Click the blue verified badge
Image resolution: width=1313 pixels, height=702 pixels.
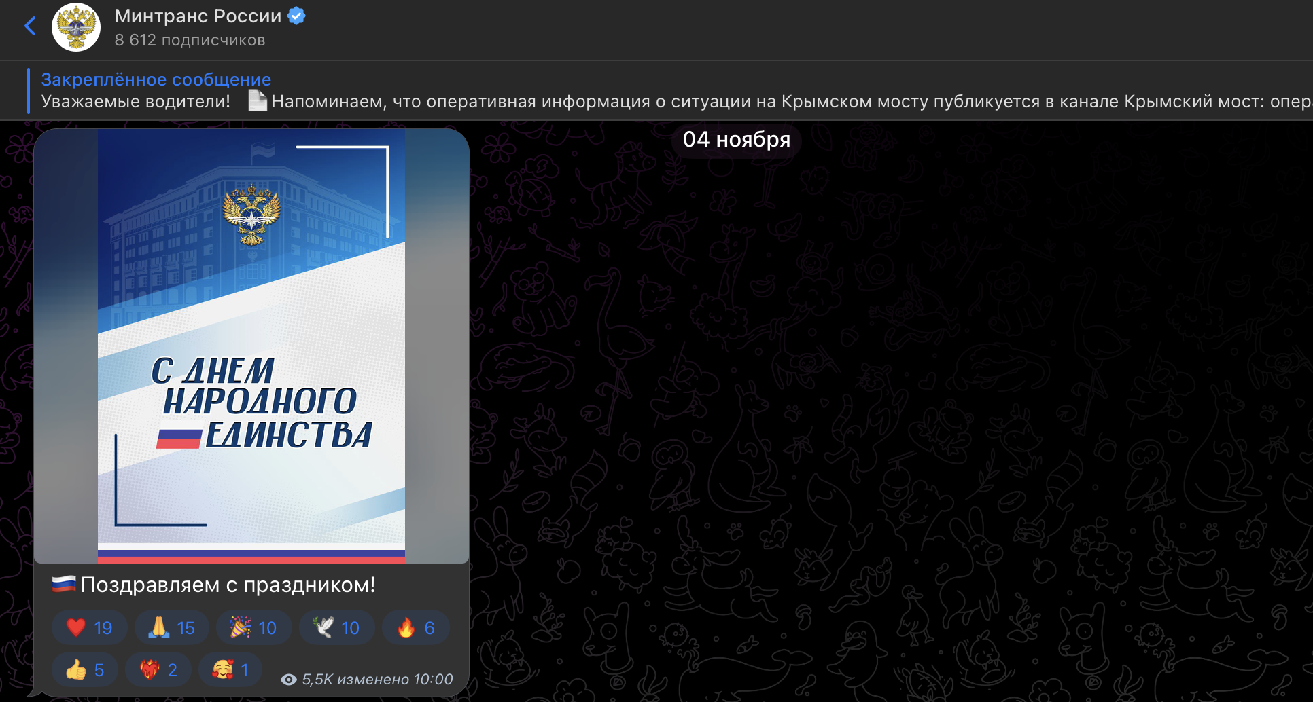click(x=296, y=16)
